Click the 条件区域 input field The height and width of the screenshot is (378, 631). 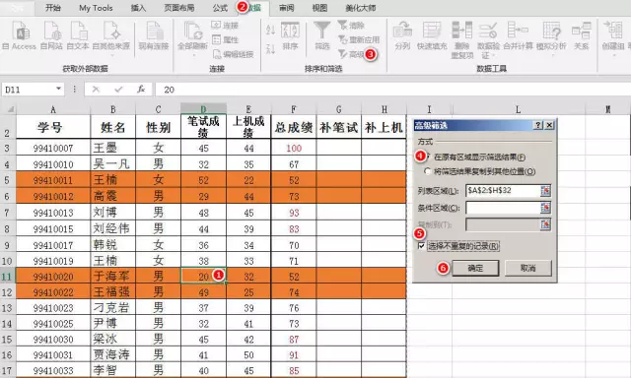pos(503,208)
